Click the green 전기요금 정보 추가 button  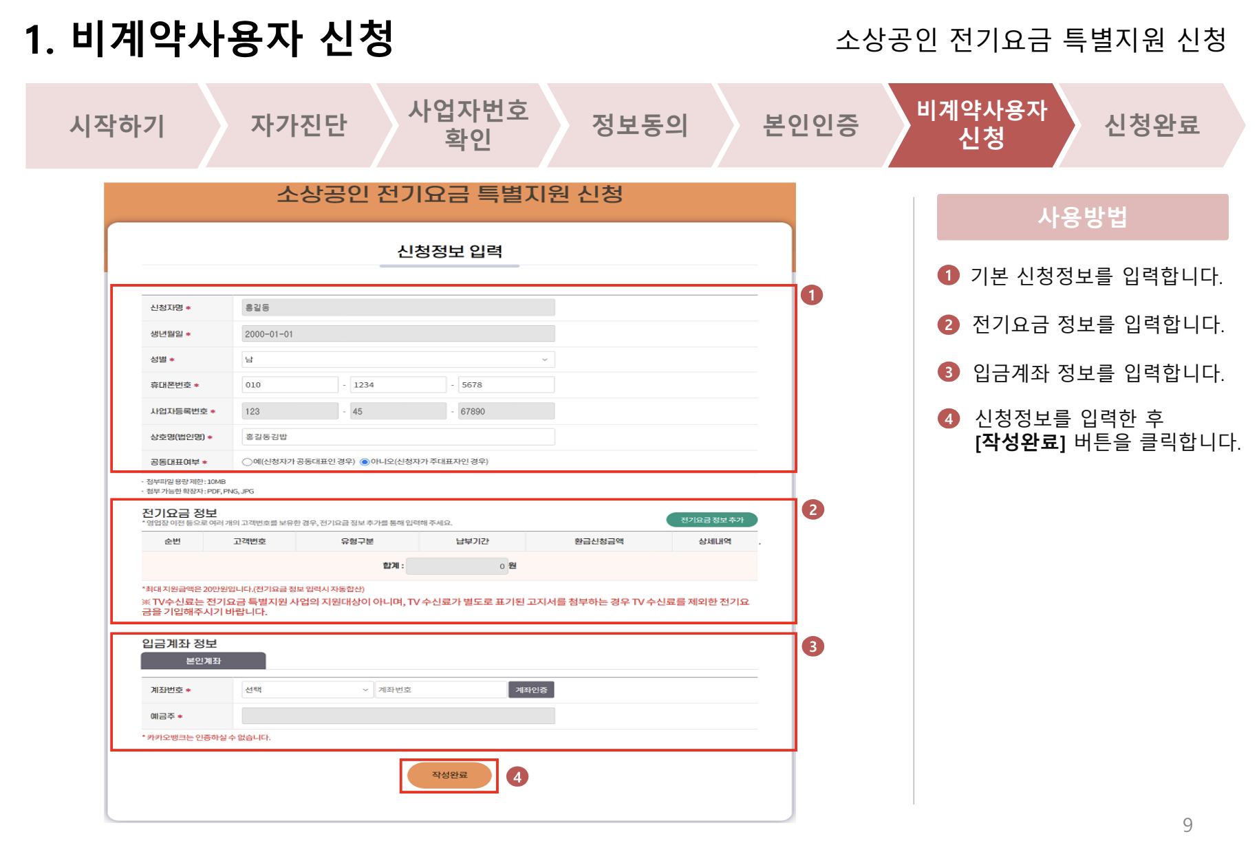coord(711,519)
